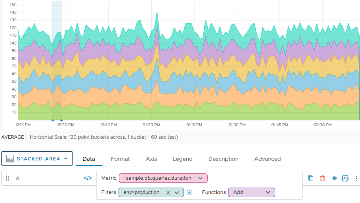The width and height of the screenshot is (360, 203).
Task: Open the more options menu for query A
Action: [x=356, y=178]
